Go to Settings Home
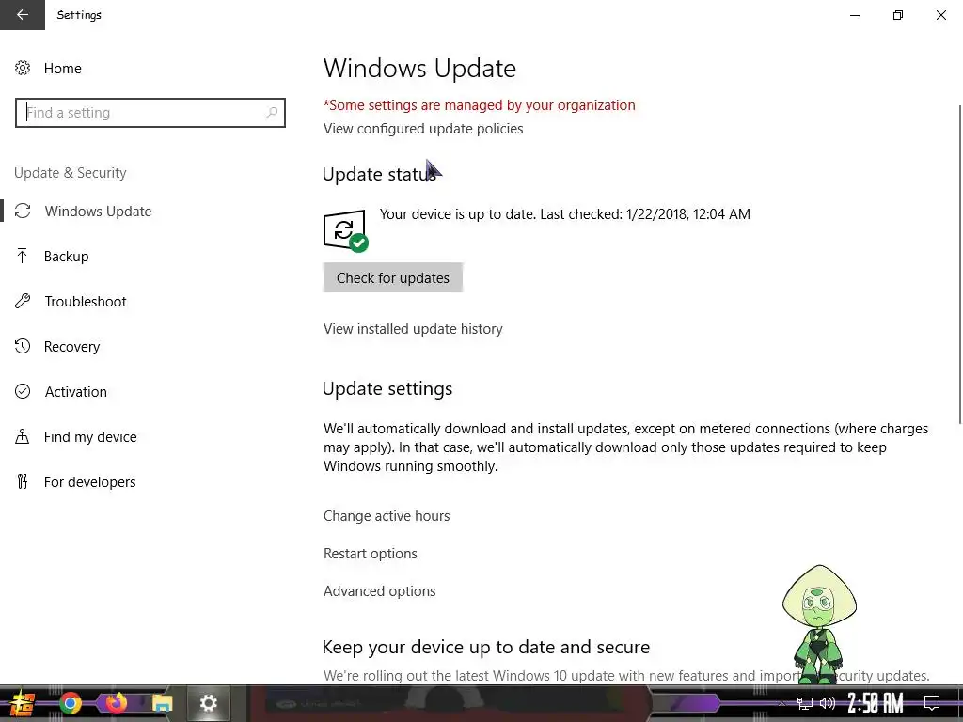The width and height of the screenshot is (963, 722). pos(63,68)
